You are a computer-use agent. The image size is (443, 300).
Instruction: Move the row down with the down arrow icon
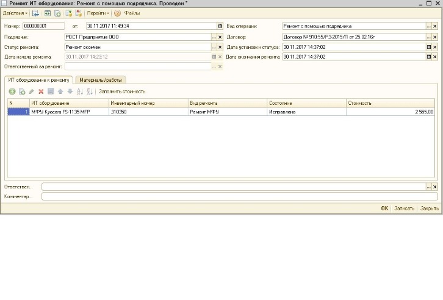[70, 91]
